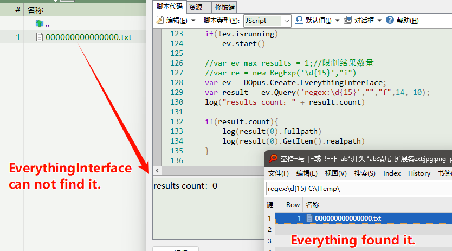The image size is (452, 251).
Task: Click the Row column header in Everything
Action: tap(293, 204)
